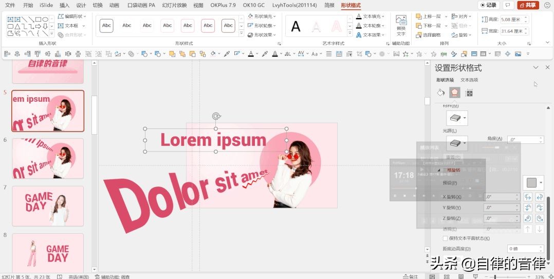Select the oval shape in shapes gallery
Viewport: 554px width, 279px height.
click(x=45, y=20)
